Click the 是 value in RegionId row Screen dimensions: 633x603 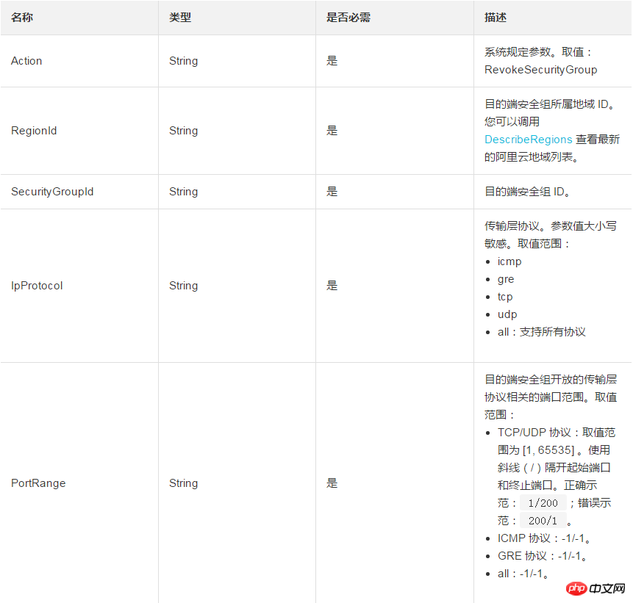pos(332,131)
